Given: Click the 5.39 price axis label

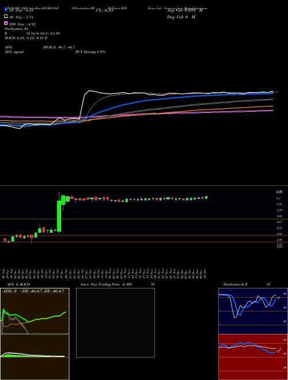Looking at the screenshot, I should [x=279, y=210].
